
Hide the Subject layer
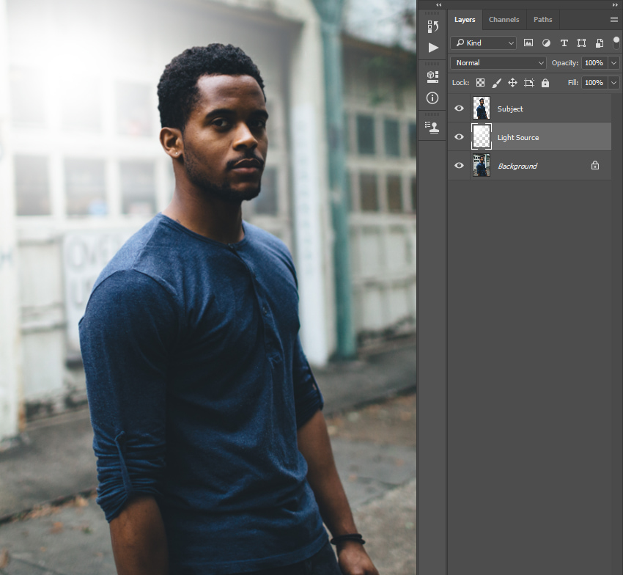click(459, 109)
